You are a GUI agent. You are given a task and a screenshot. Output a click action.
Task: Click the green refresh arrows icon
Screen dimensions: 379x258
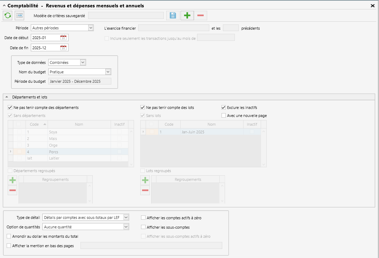click(8, 16)
